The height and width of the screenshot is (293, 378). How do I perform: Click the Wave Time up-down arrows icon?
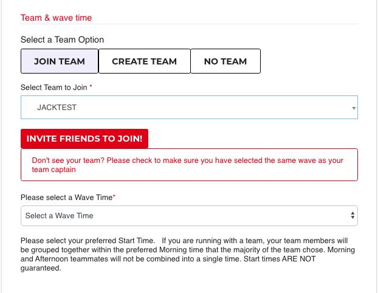coord(352,215)
